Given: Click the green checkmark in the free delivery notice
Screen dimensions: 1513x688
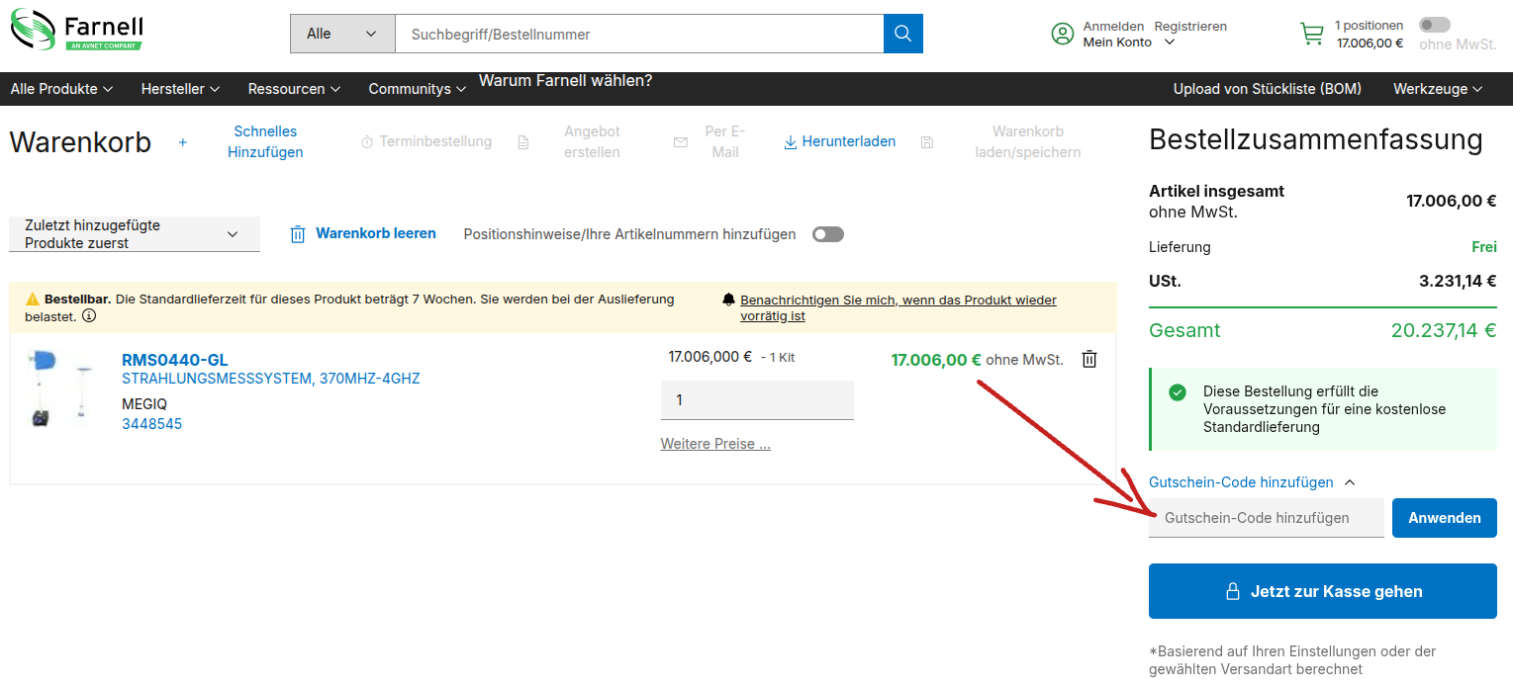Looking at the screenshot, I should point(1178,392).
